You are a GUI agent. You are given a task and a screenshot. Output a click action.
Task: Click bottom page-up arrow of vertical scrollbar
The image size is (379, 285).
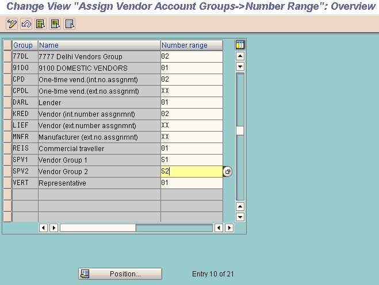click(x=240, y=206)
